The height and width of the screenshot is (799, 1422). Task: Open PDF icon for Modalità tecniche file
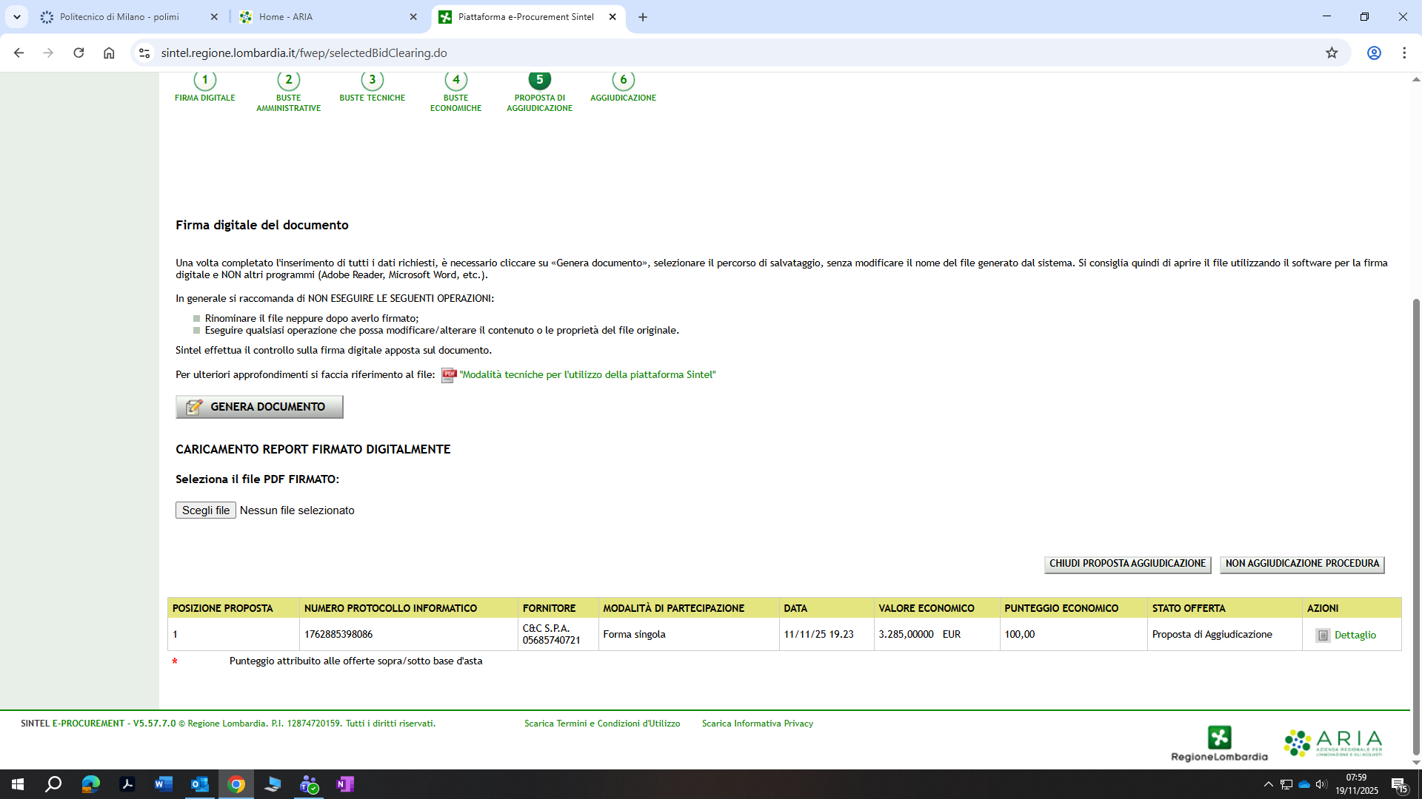point(449,375)
